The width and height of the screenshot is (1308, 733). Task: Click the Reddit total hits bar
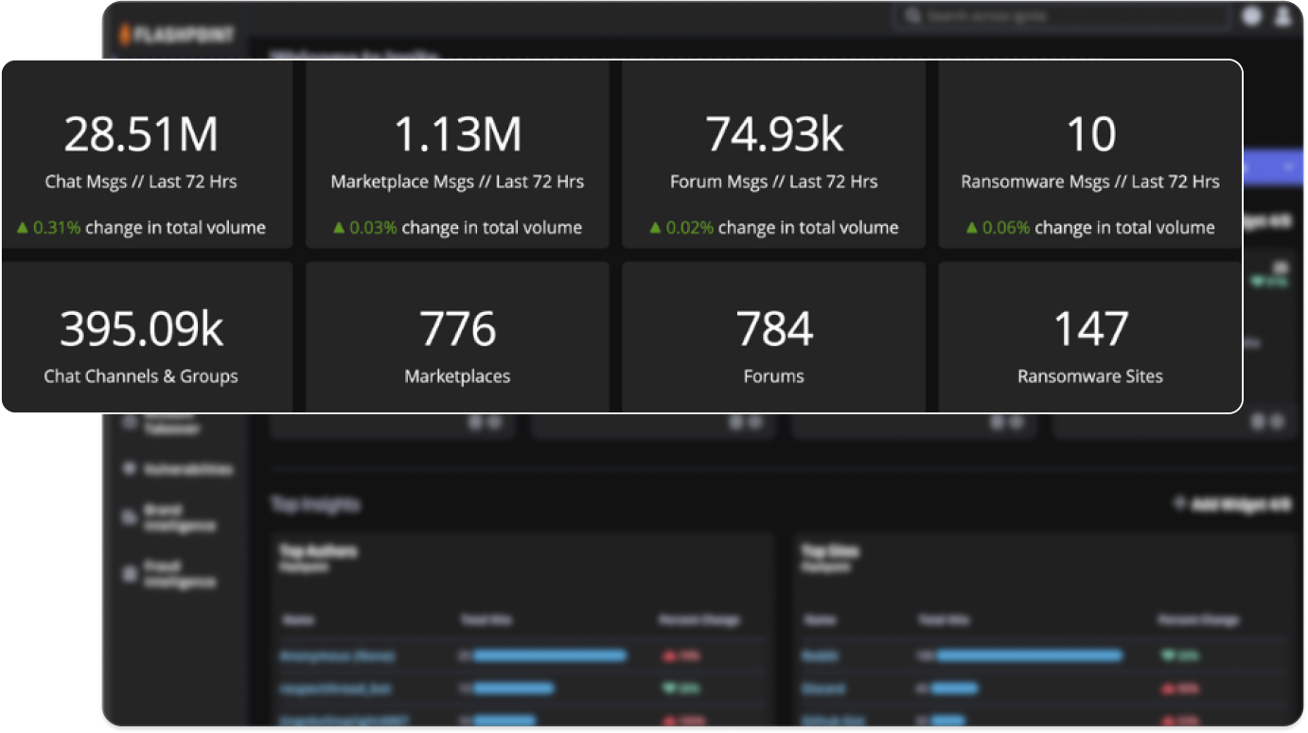(1029, 655)
